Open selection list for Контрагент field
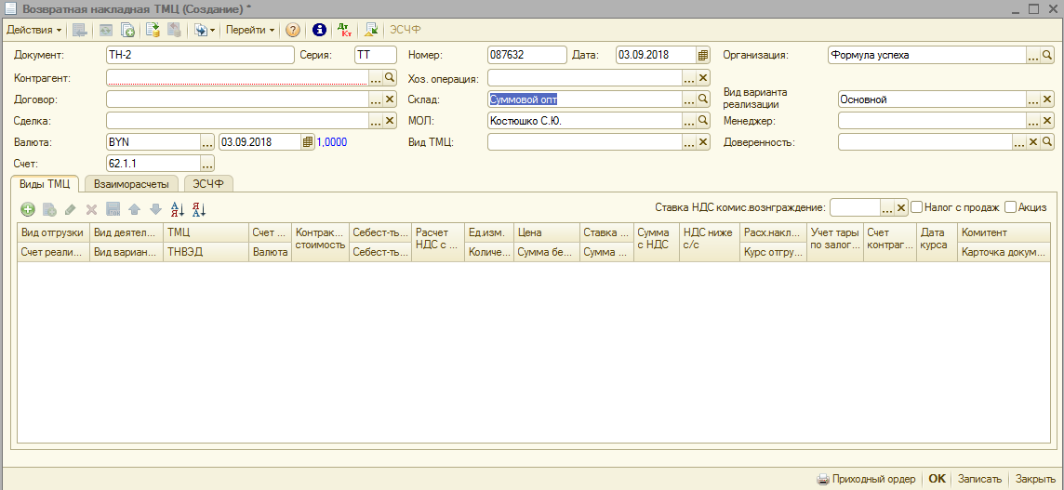The image size is (1064, 490). tap(376, 78)
